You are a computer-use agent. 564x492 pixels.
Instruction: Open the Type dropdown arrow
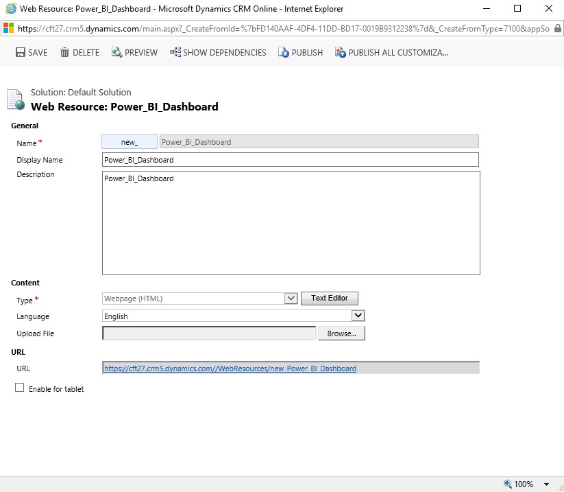[x=291, y=298]
